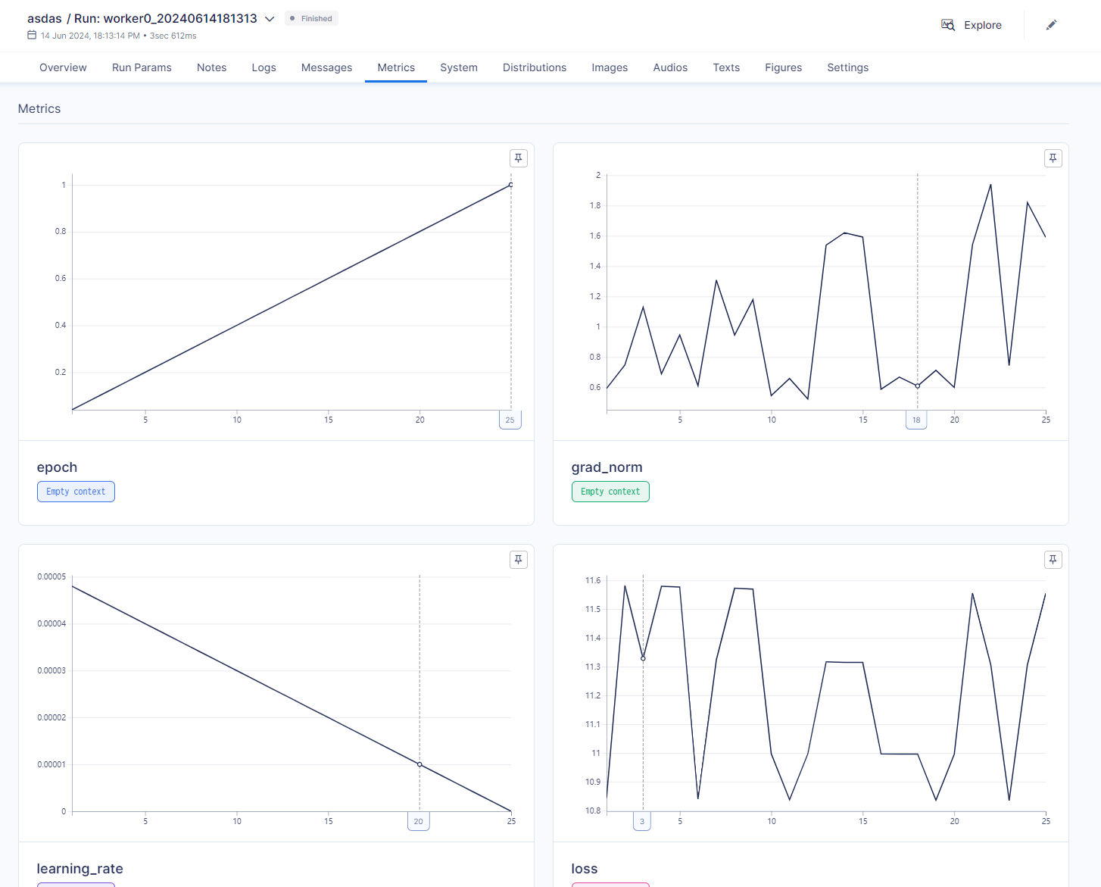Click epoch's Empty context tag
Image resolution: width=1101 pixels, height=887 pixels.
point(76,492)
